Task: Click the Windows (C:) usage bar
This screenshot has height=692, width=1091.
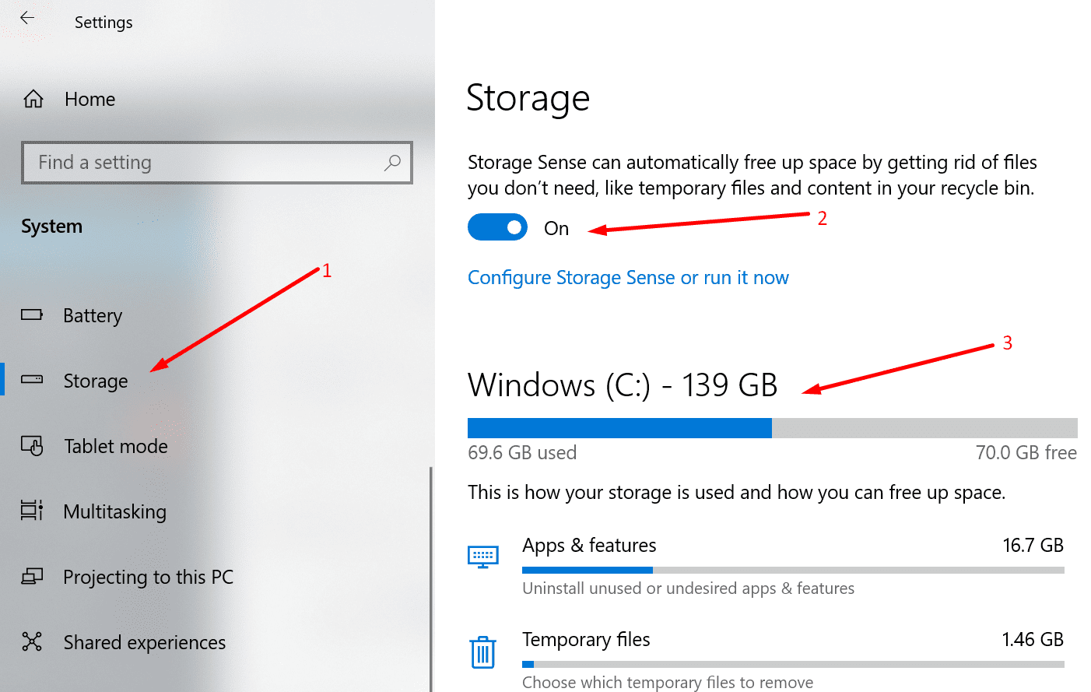Action: [772, 428]
